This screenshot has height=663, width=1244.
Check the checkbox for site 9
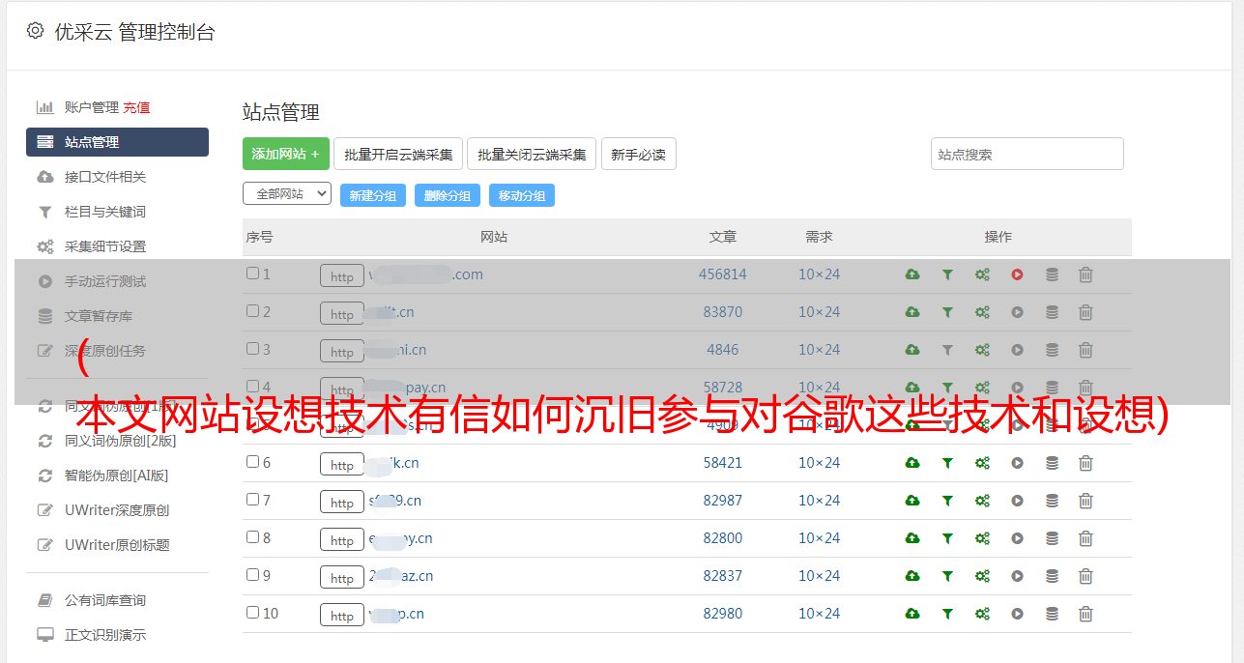click(252, 575)
